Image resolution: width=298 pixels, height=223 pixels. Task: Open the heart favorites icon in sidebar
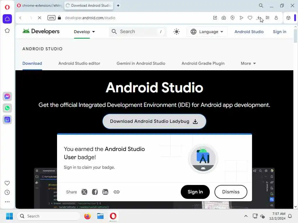pyautogui.click(x=7, y=183)
